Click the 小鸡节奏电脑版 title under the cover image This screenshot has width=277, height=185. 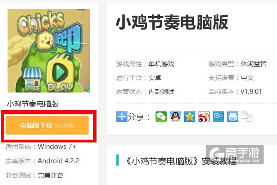point(33,104)
